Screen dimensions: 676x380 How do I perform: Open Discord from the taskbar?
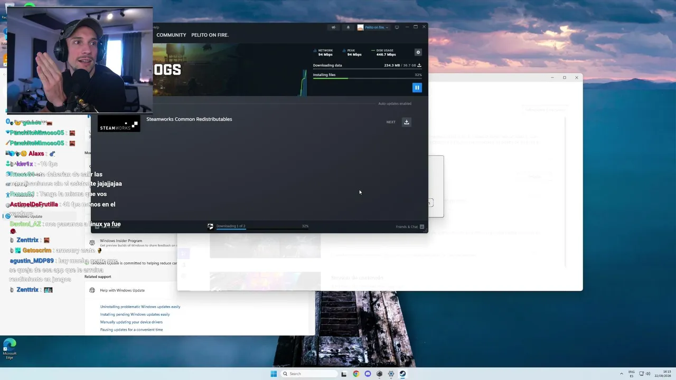(368, 374)
